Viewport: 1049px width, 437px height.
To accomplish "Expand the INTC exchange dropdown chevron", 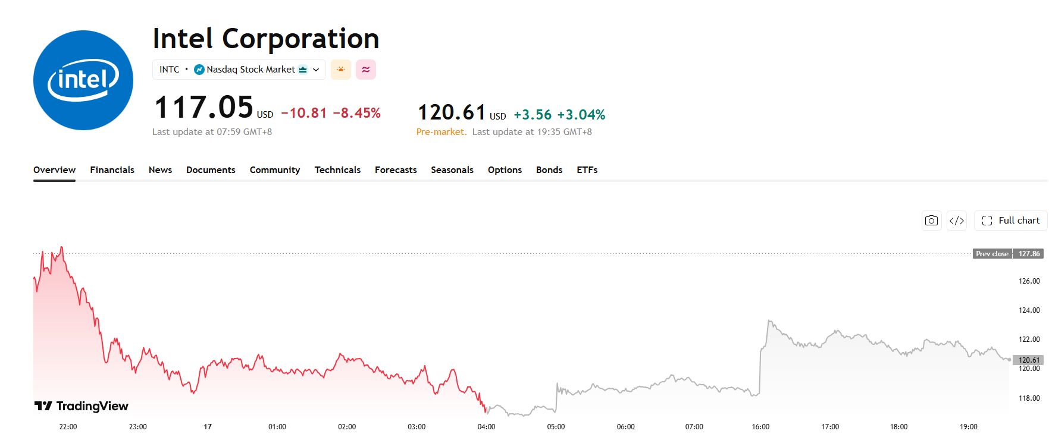I will [x=316, y=70].
